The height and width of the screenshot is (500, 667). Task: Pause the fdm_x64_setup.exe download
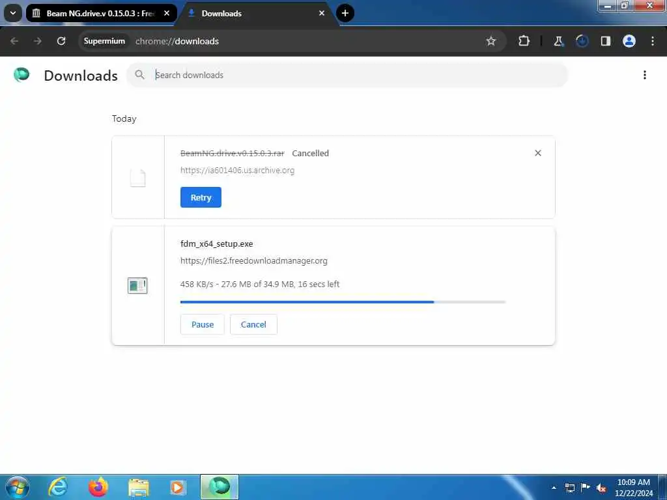(x=203, y=324)
